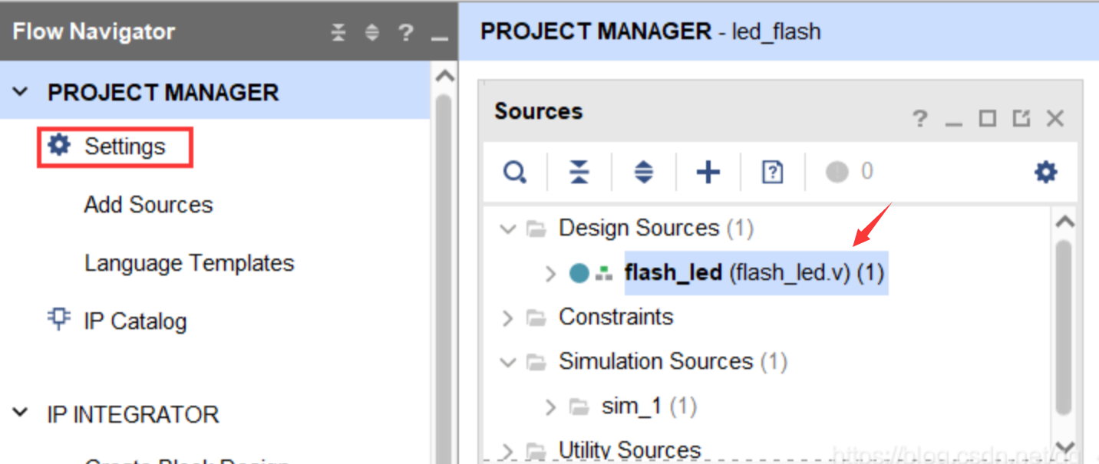The width and height of the screenshot is (1099, 464).
Task: Collapse the PROJECT MANAGER section
Action: tap(21, 92)
